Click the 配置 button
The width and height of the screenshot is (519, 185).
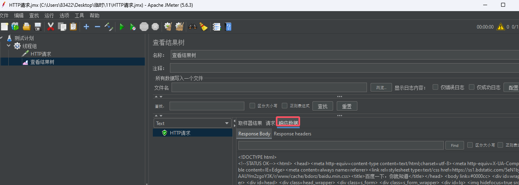(x=512, y=87)
